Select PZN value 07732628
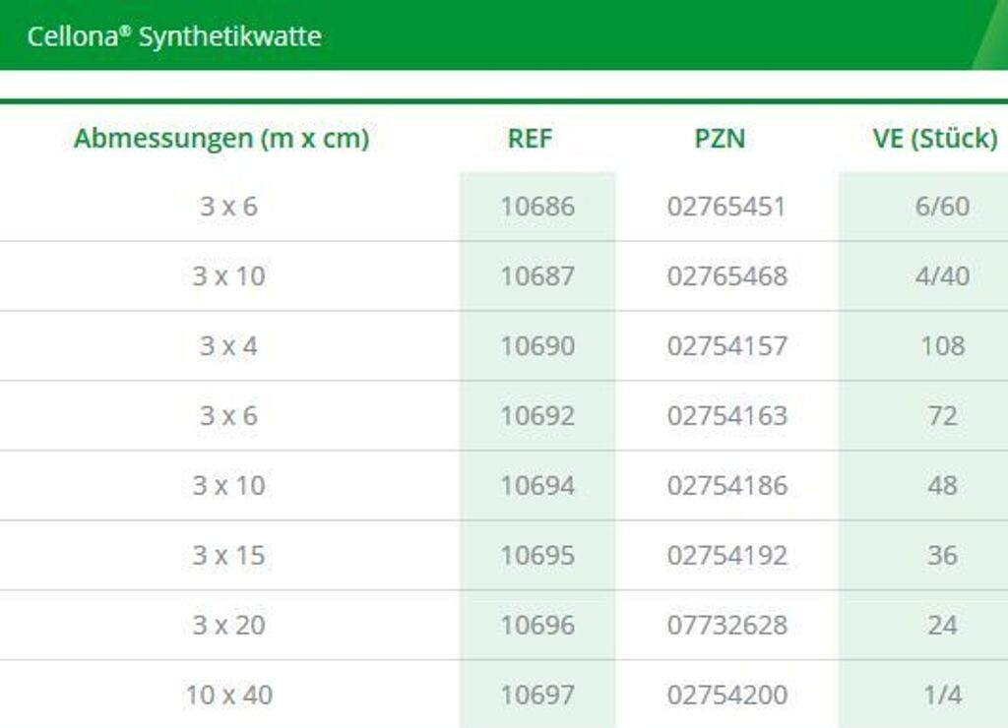The image size is (1008, 728). tap(726, 626)
